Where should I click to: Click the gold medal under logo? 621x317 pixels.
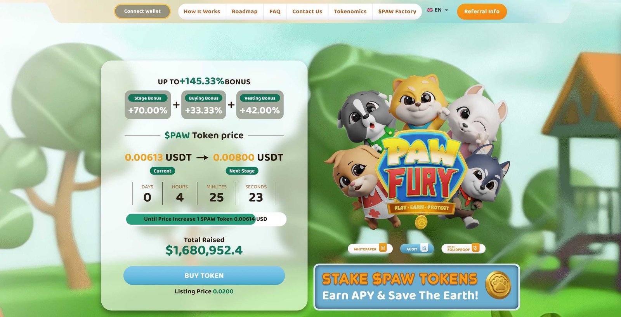click(x=421, y=223)
